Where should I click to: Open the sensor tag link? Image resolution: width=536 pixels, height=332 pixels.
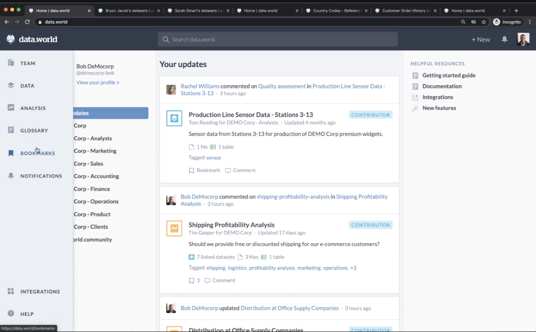[x=214, y=158]
